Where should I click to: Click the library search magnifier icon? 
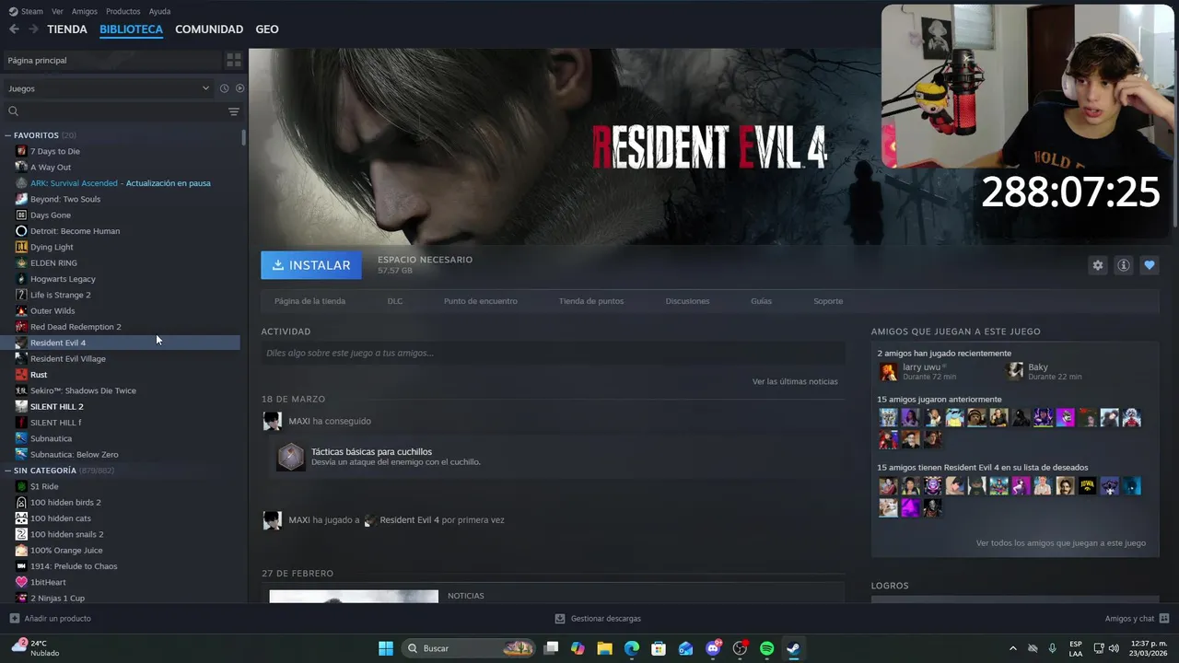13,111
